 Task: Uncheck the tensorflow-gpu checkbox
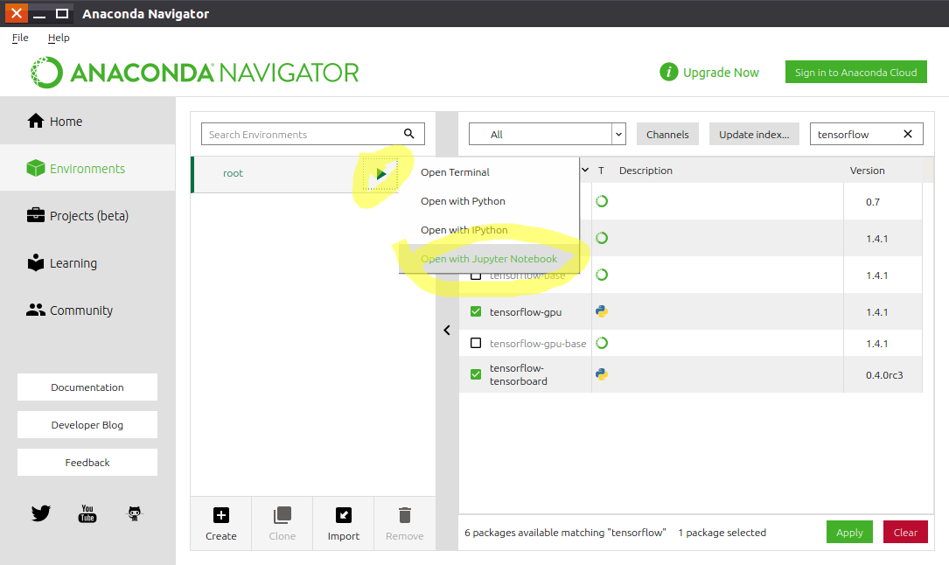point(476,311)
